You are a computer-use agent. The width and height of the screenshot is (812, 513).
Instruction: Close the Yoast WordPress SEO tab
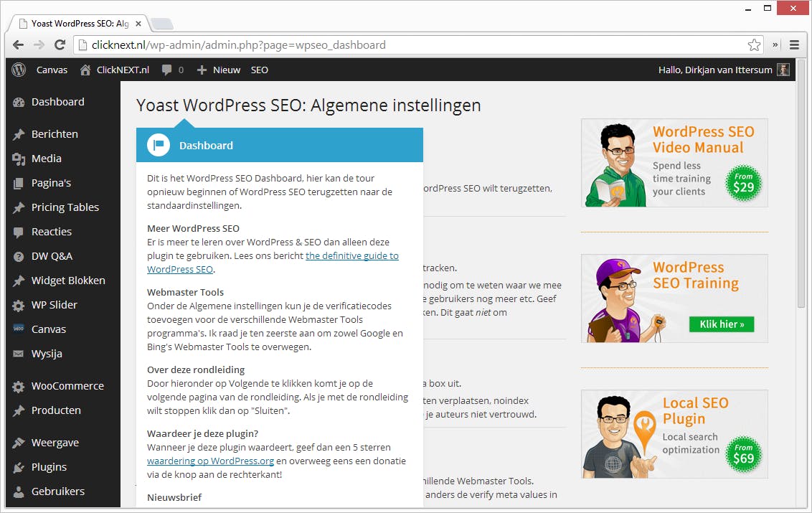138,24
